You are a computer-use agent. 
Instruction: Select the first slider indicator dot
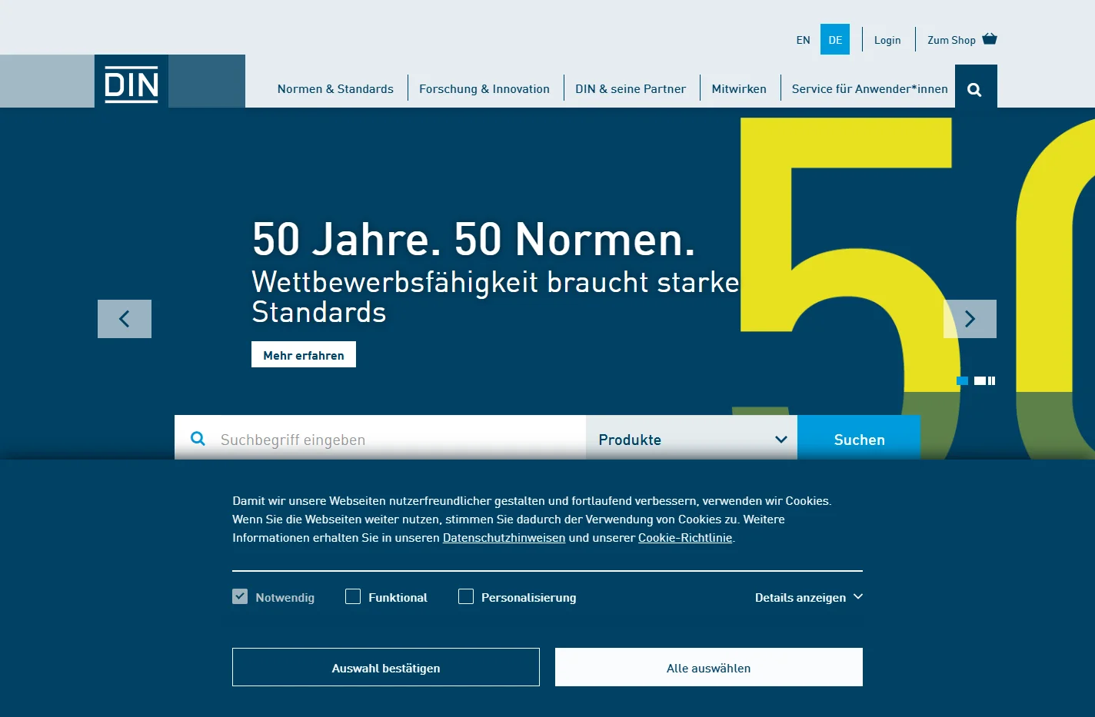[962, 381]
